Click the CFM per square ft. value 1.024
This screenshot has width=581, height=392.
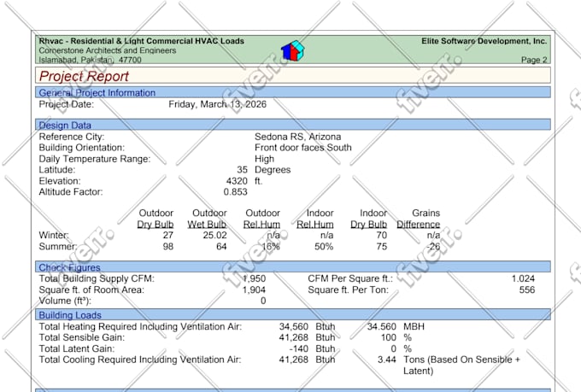[x=523, y=278]
